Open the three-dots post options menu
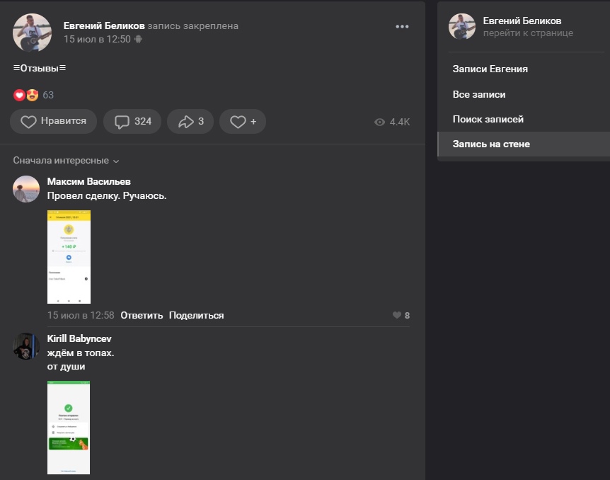 click(x=402, y=27)
